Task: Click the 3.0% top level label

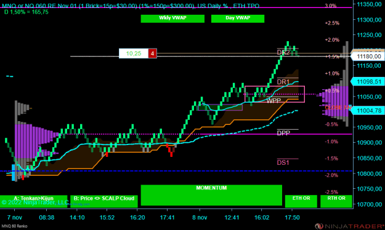Action: pos(331,6)
